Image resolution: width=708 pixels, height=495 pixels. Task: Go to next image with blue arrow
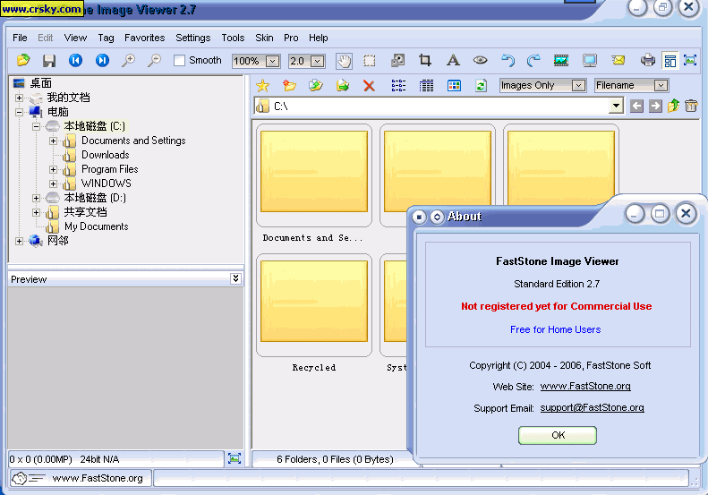tap(102, 61)
